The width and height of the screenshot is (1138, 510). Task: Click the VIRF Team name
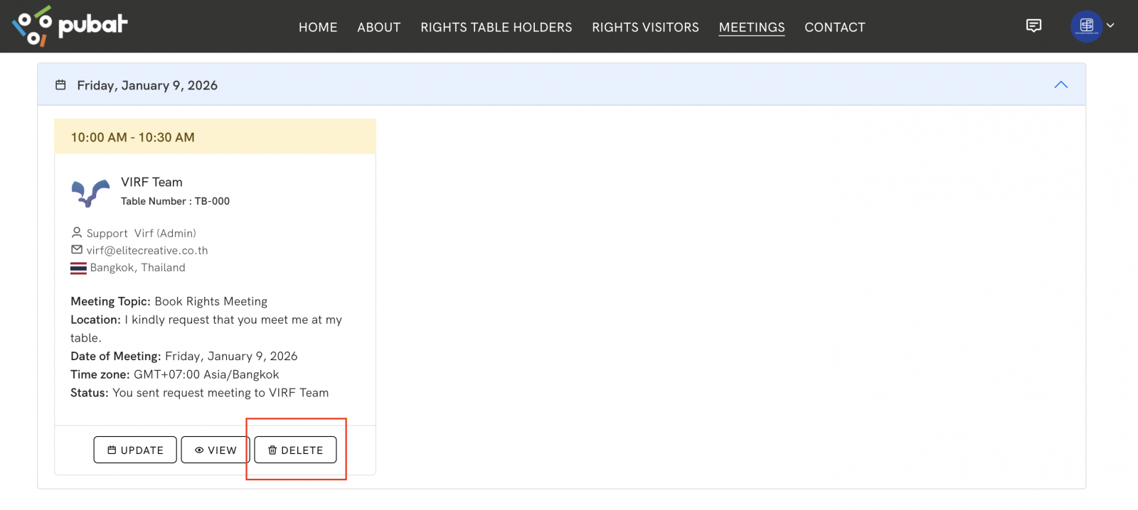click(x=151, y=182)
